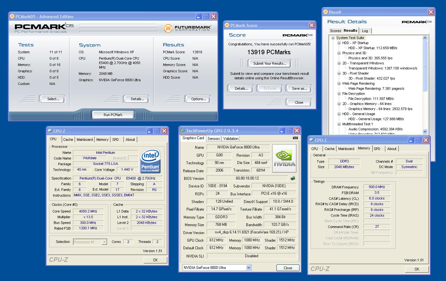Click the Intel Pentium logo in CPU-Z

(x=150, y=161)
